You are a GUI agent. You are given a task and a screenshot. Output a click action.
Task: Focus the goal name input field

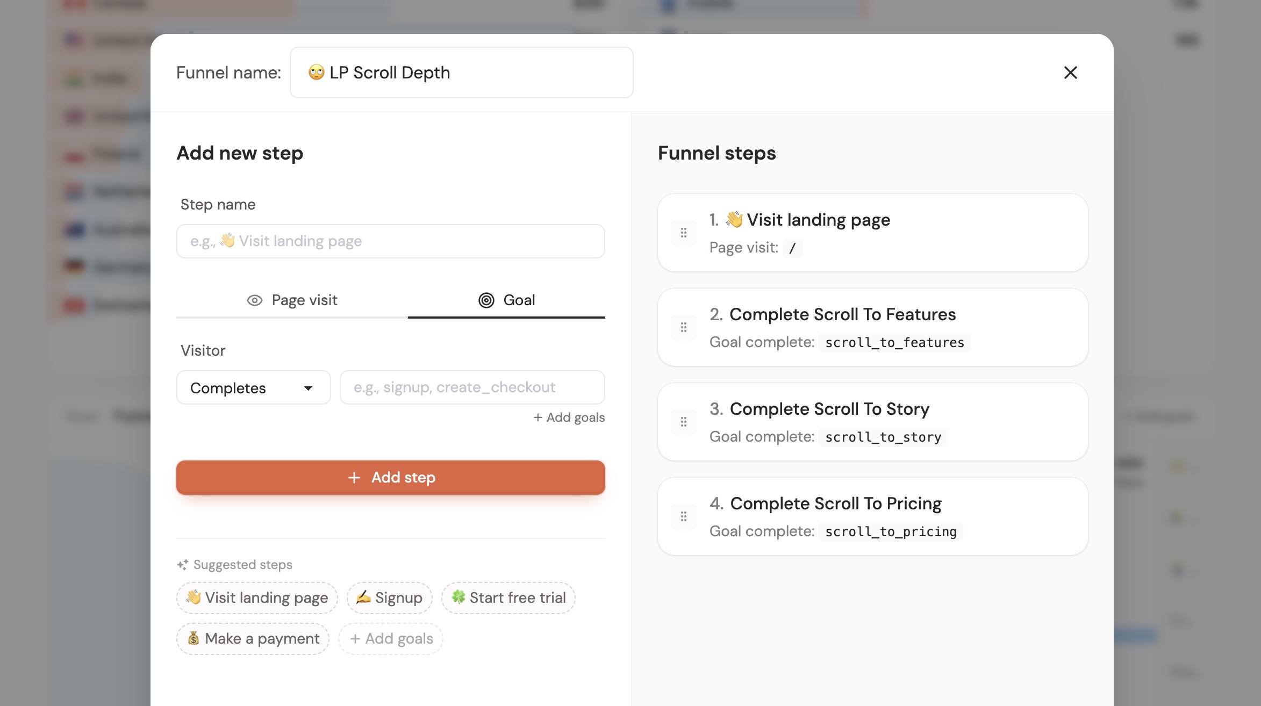(x=472, y=387)
